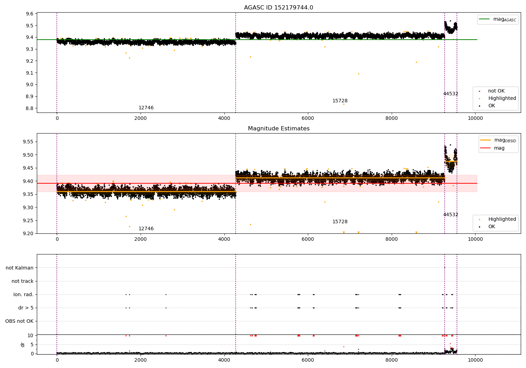
Task: Click the red line sample beside 'mag' legend
Action: 485,148
